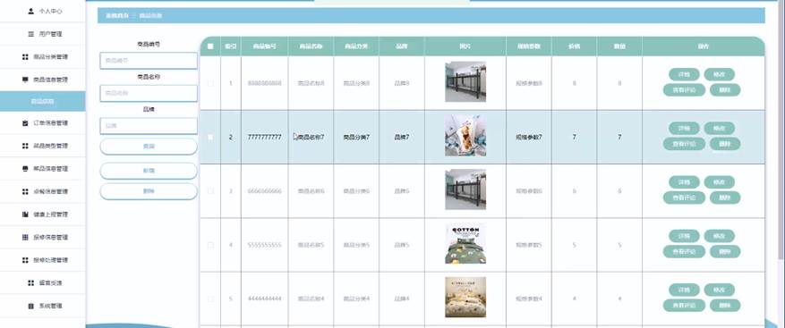Open the bunk bed photo in row 8888888888
785x328 pixels.
[x=465, y=82]
